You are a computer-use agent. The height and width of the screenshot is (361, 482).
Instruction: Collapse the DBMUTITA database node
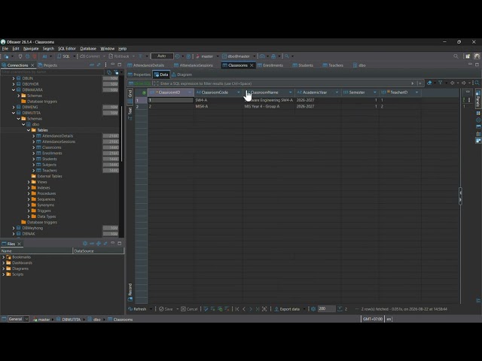[14, 113]
